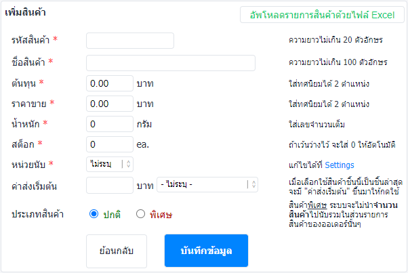Focus the ต้นทุน cost input field
The height and width of the screenshot is (273, 408).
click(x=110, y=83)
